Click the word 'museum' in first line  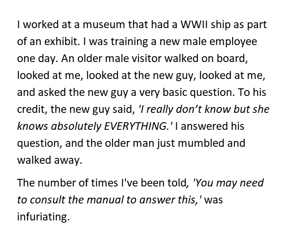pyautogui.click(x=104, y=25)
